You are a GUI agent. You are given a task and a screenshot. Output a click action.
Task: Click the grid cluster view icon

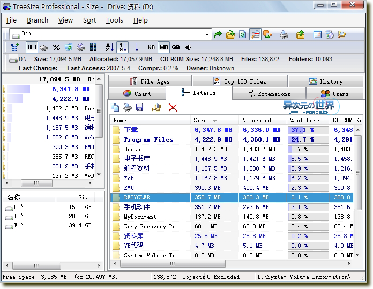click(x=93, y=47)
